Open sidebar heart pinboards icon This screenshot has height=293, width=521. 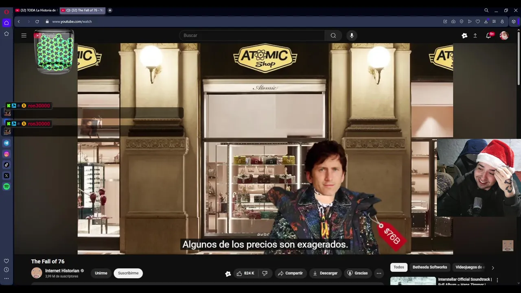coord(6,261)
